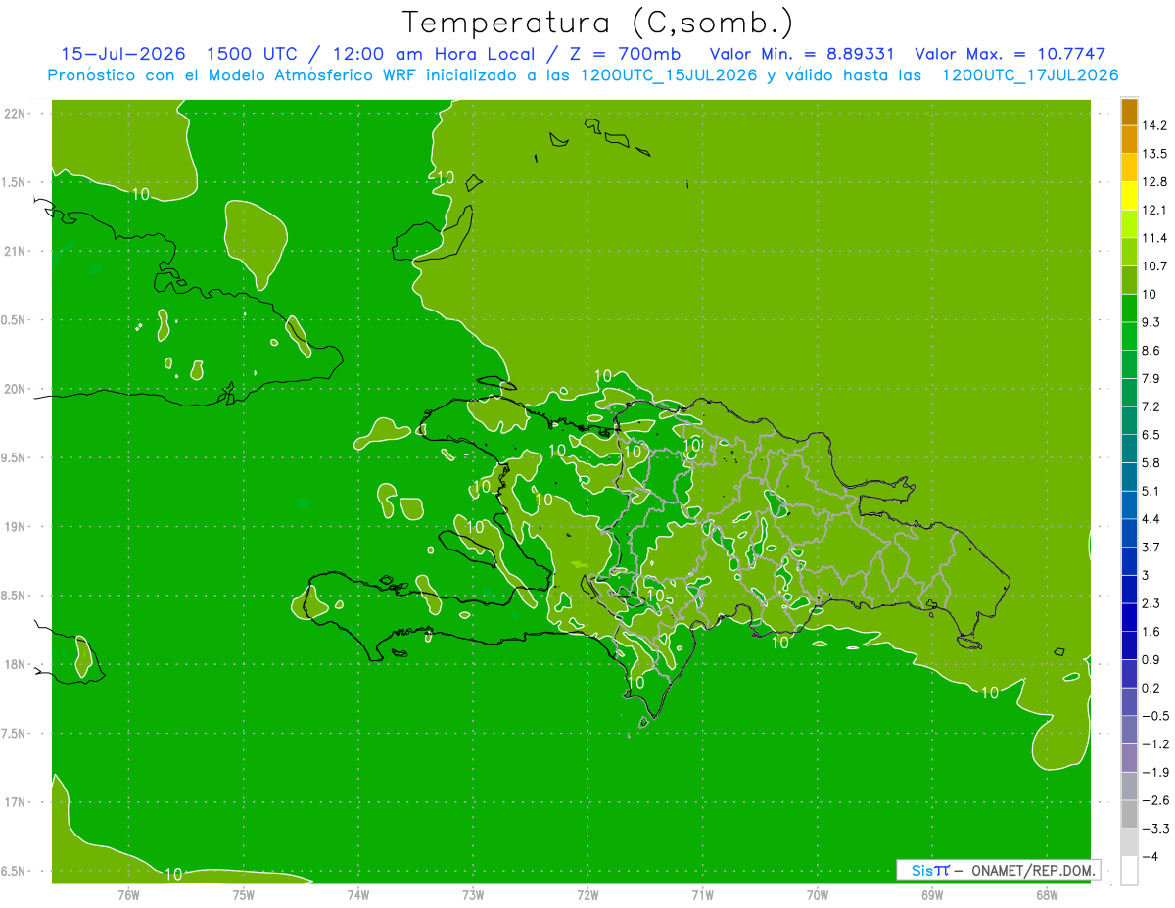Click the colorbar value "0.9"

1151,659
